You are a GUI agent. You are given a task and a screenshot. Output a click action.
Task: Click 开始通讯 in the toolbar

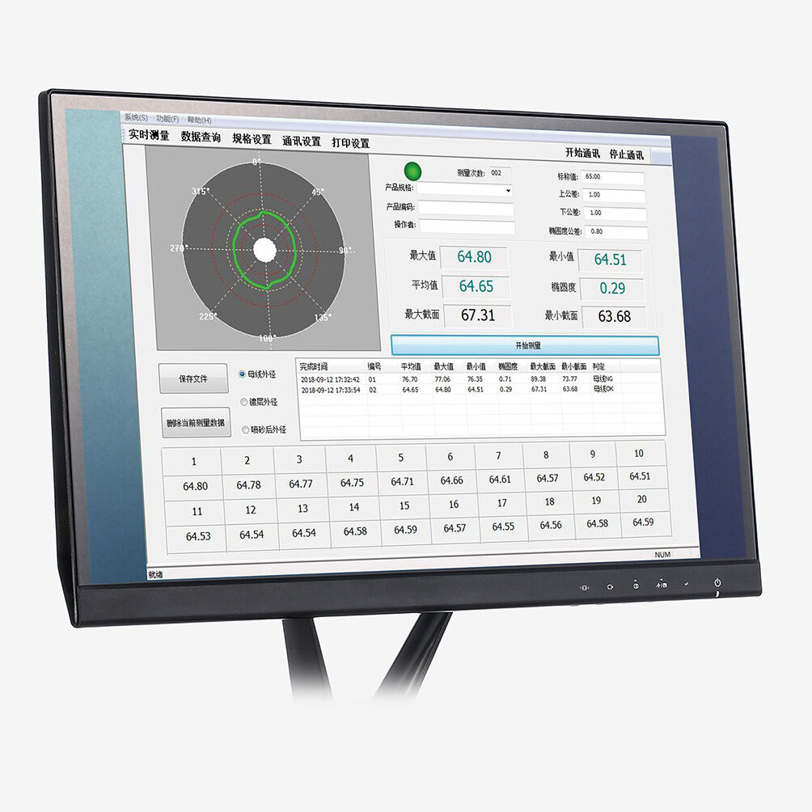point(582,153)
